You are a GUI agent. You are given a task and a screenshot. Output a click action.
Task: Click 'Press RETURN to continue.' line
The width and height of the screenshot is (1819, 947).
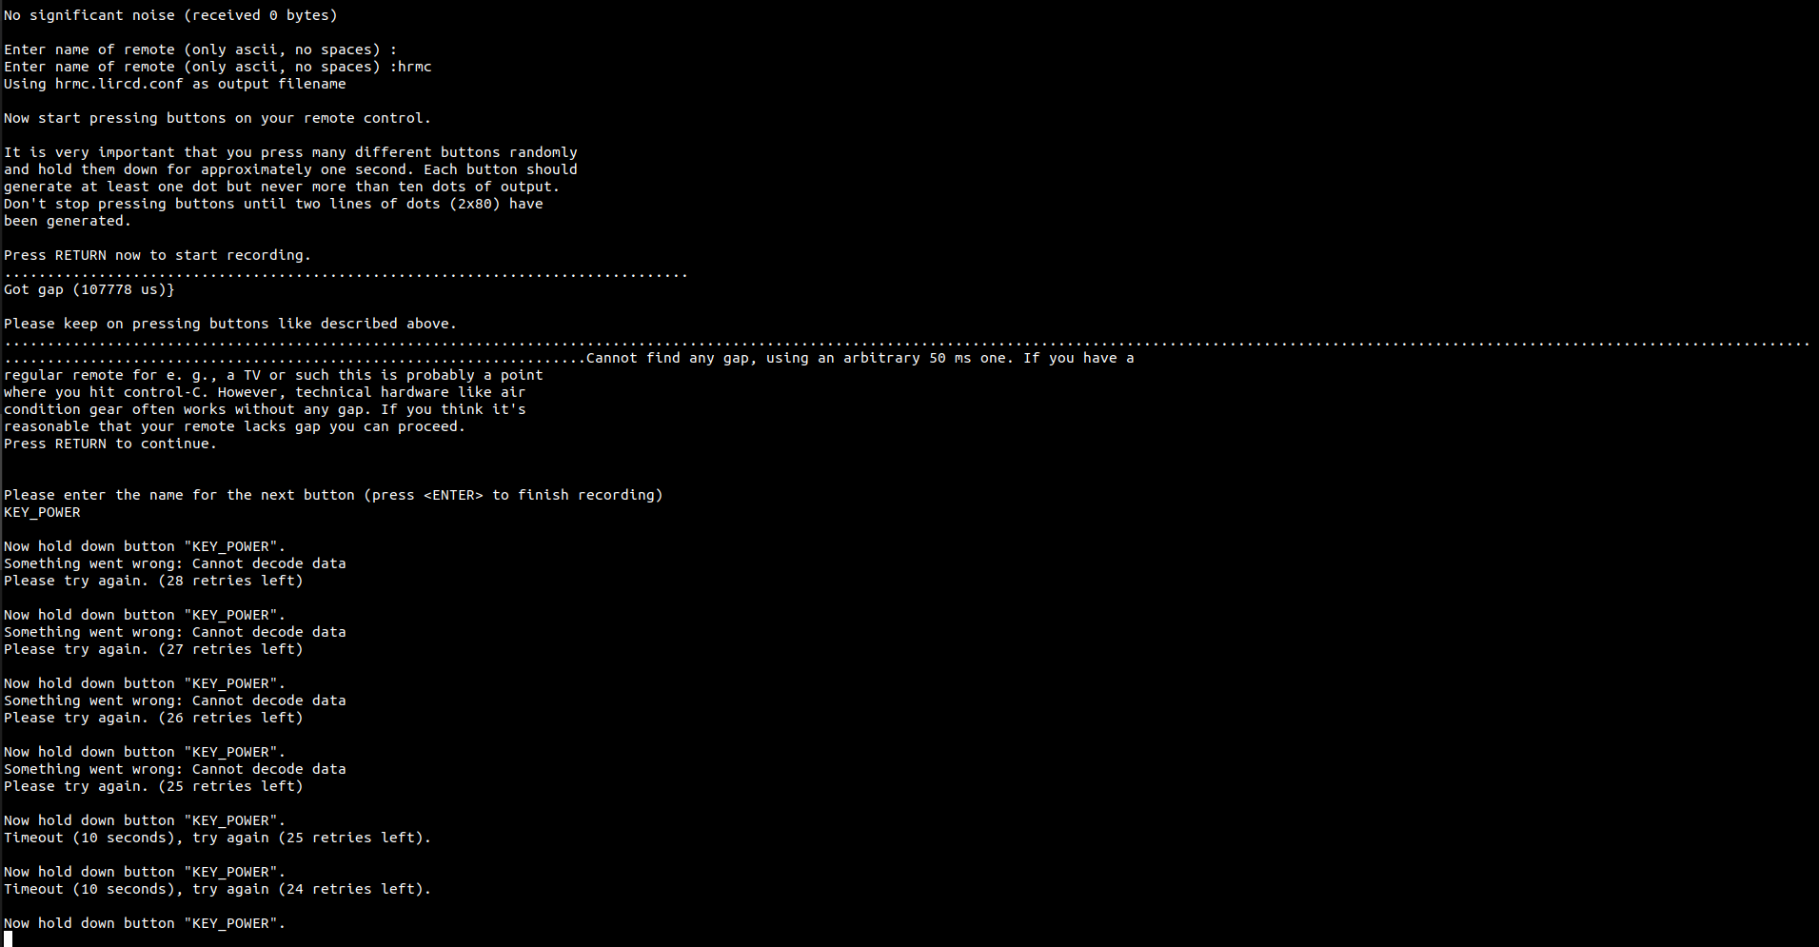[x=110, y=444]
